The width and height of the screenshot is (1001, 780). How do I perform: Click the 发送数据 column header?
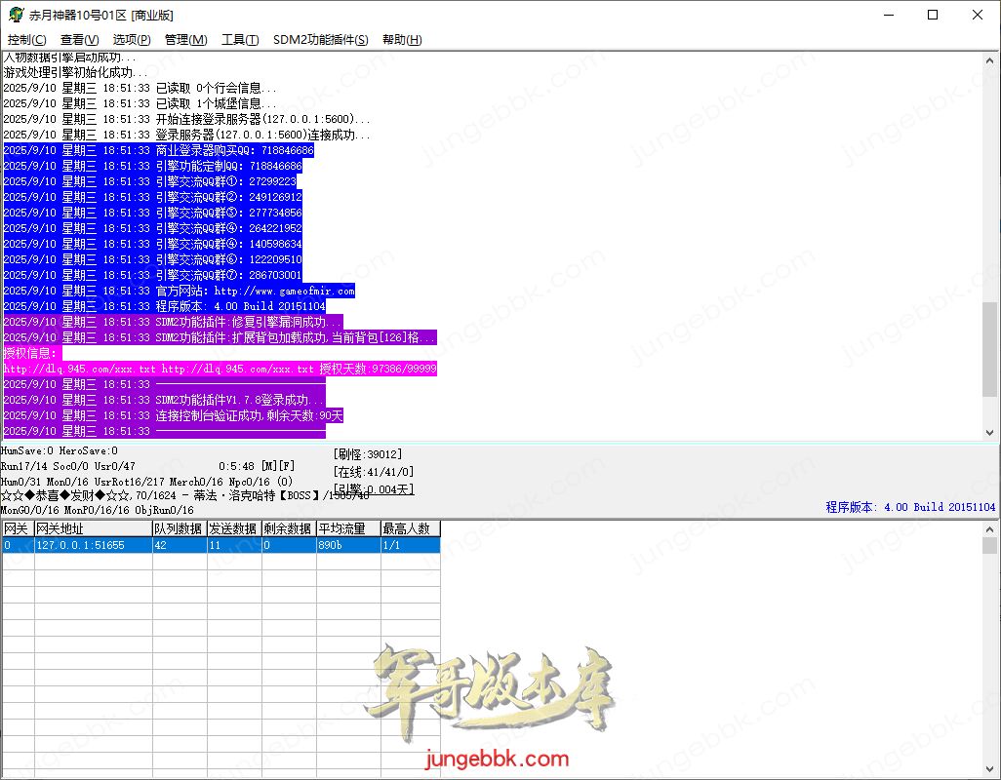click(x=233, y=528)
